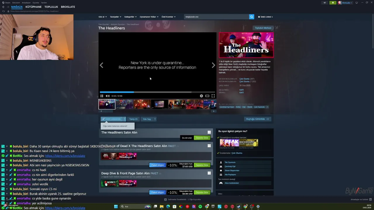374x210 pixels.
Task: Switch to the KÜTÜPHANE tab
Action: (34, 7)
